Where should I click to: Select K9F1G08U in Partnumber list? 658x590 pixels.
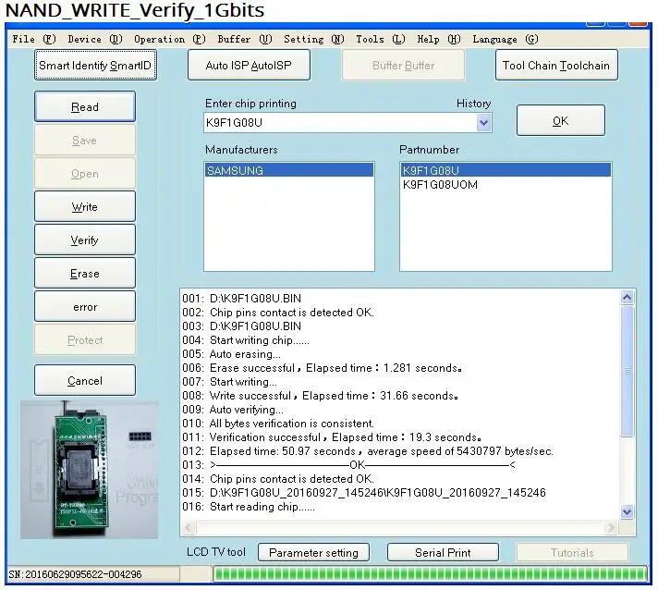[506, 170]
